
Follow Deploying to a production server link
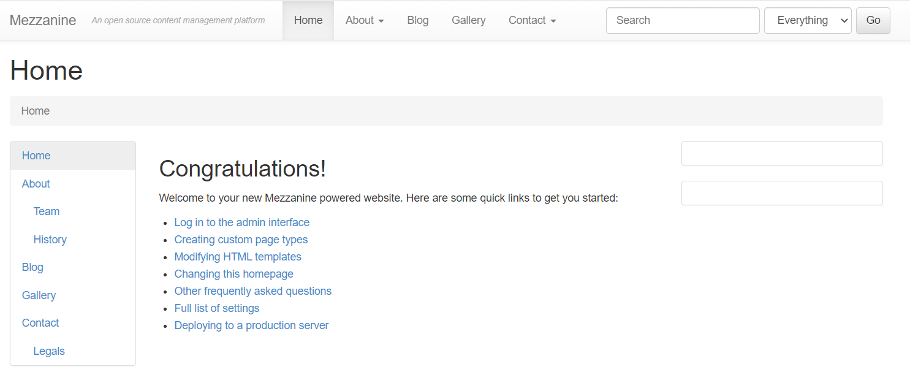251,325
